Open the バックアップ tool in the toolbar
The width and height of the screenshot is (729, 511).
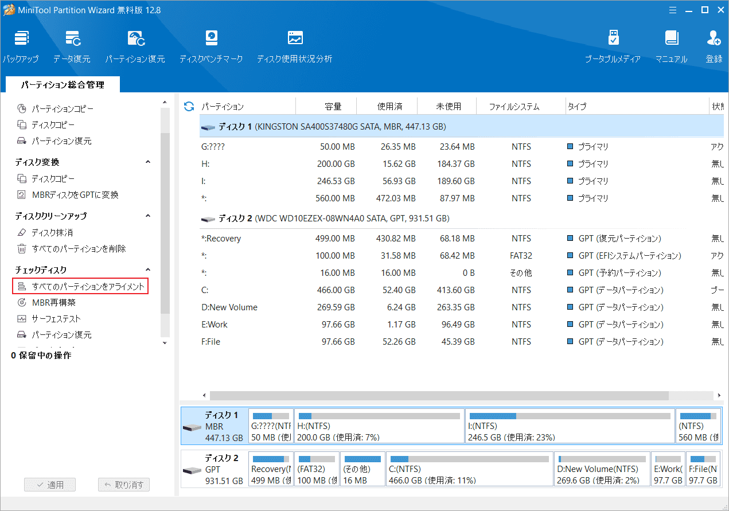(21, 46)
